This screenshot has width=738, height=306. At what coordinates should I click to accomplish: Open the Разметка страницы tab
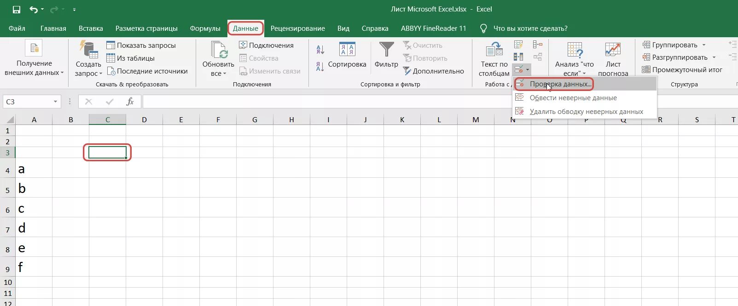pyautogui.click(x=146, y=28)
